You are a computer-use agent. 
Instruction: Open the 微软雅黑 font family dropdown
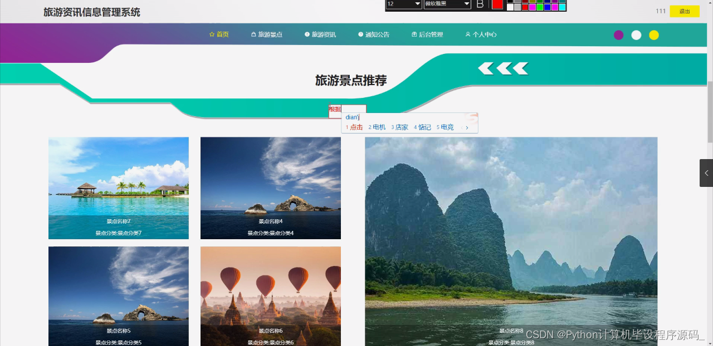(447, 4)
